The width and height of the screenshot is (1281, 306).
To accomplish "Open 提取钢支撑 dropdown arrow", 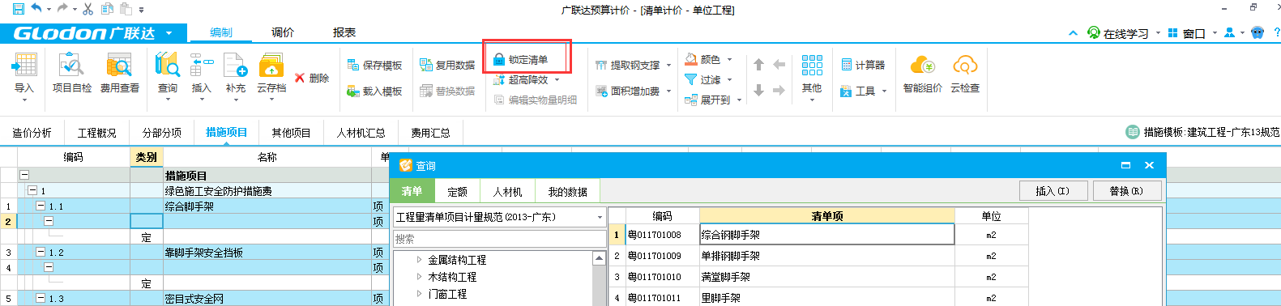I will [x=668, y=66].
